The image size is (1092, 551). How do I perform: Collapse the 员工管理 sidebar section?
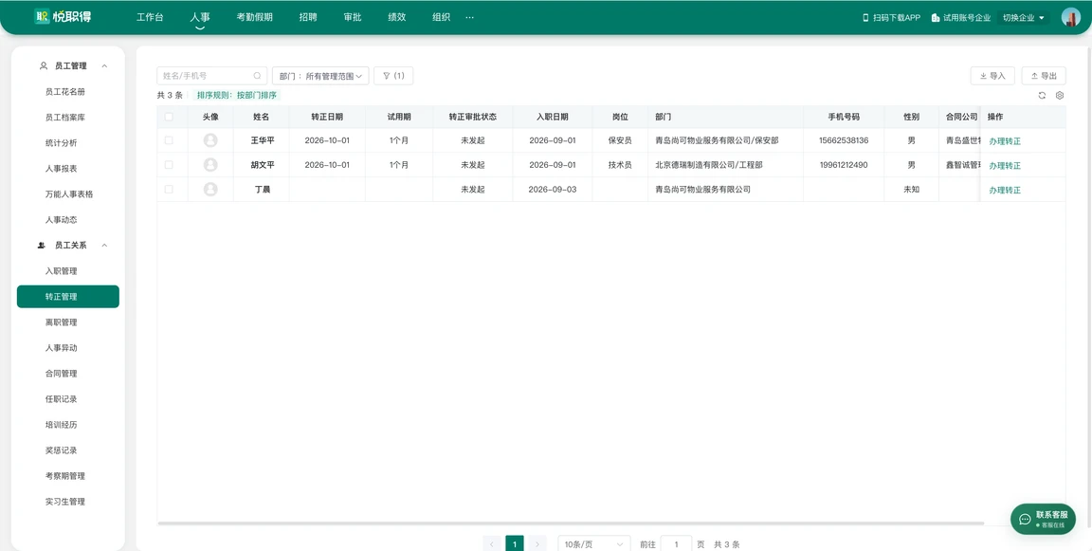pyautogui.click(x=104, y=65)
